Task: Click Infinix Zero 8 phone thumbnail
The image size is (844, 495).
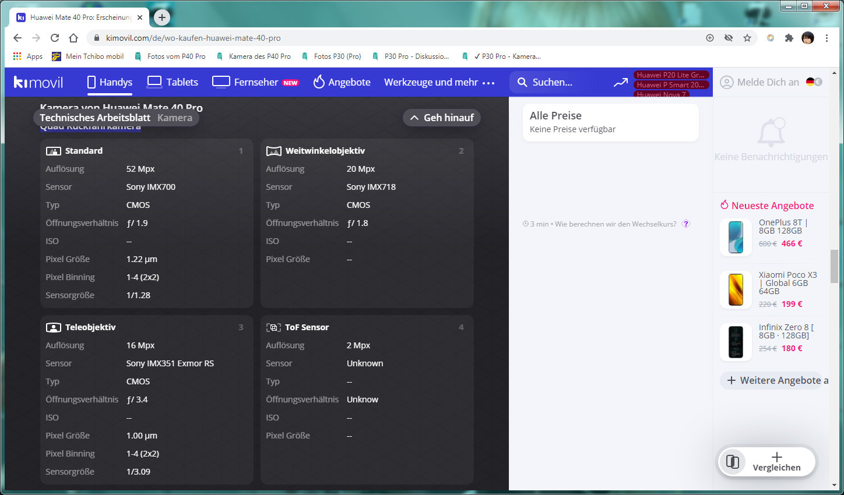Action: coord(736,342)
